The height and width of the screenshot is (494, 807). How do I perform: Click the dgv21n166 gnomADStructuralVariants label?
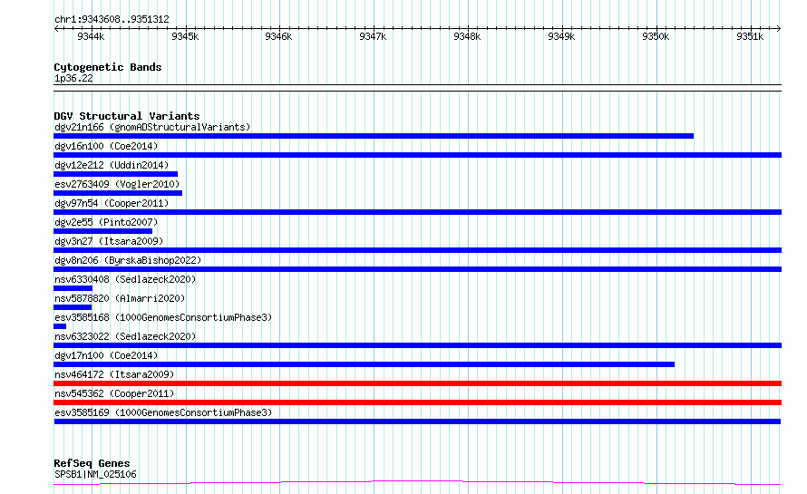tap(152, 127)
